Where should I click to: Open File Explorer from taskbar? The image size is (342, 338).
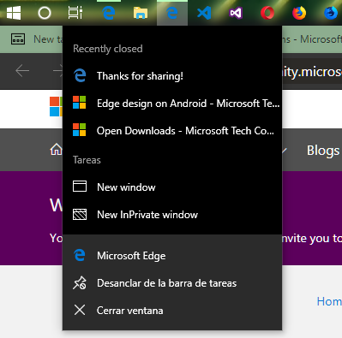pyautogui.click(x=141, y=13)
